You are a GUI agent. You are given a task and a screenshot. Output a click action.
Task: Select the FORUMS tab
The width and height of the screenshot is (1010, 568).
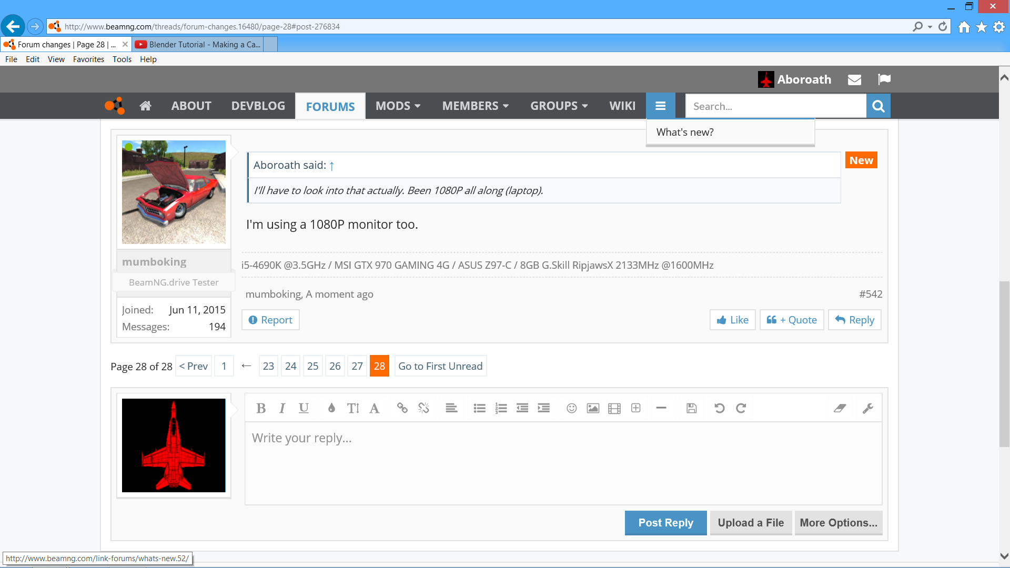click(x=330, y=106)
